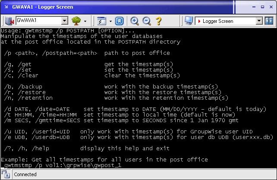Click the '/p <path>, /postpath=<path>' line
The image size is (277, 180).
pyautogui.click(x=87, y=53)
